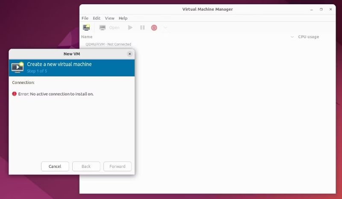342x199 pixels.
Task: Select the QEMU/KVM - Not Connected row
Action: [x=108, y=44]
